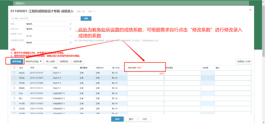265x124 pixels.
Task: Expand the 排序方式 dropdown
Action: click(x=48, y=29)
